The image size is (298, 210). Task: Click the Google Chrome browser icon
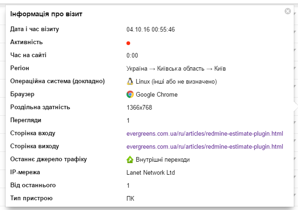pyautogui.click(x=130, y=94)
